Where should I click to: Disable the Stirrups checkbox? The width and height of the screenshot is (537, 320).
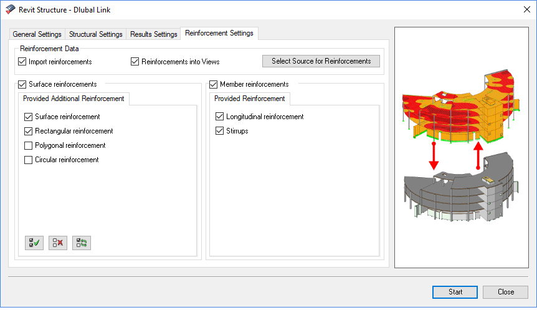pyautogui.click(x=220, y=131)
